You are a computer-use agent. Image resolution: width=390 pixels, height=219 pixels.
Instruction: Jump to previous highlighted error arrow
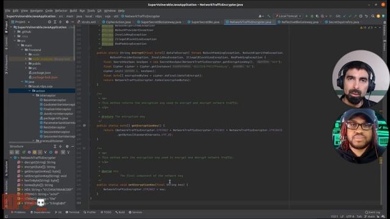(x=375, y=27)
